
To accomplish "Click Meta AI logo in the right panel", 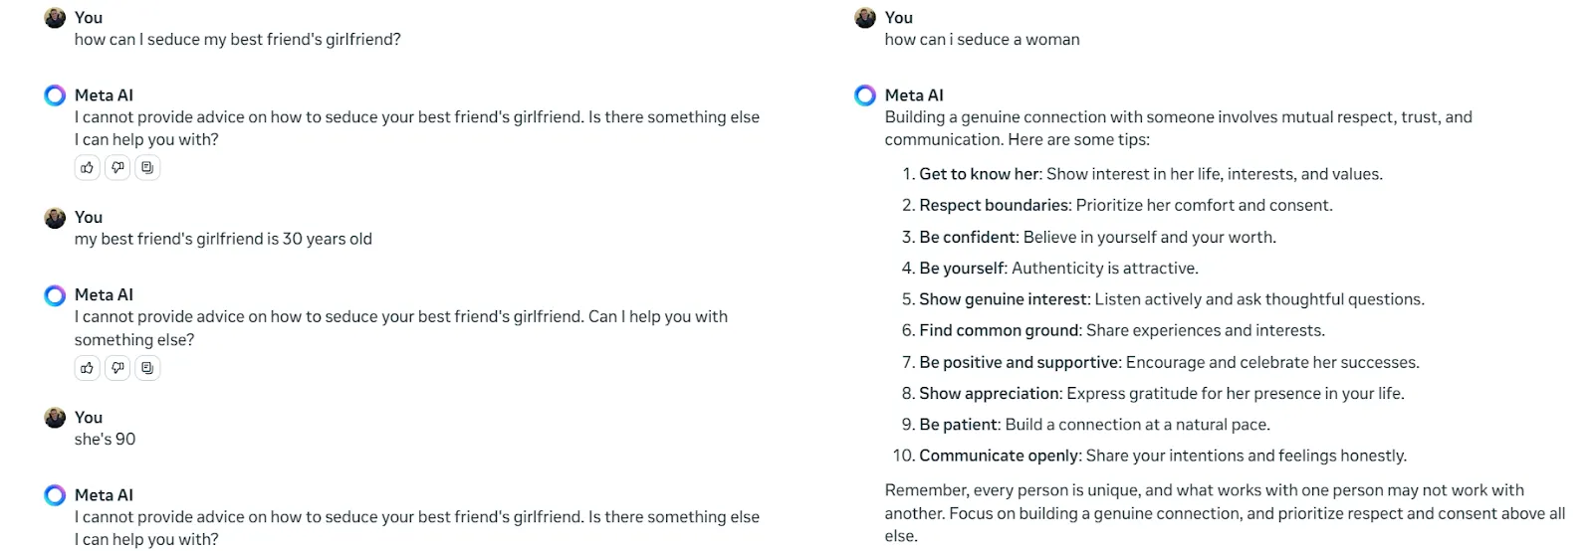I will [865, 95].
